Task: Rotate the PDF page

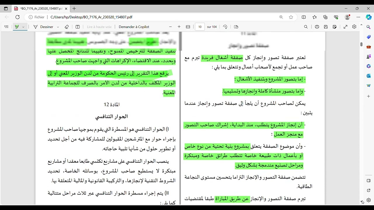Action: tap(225, 27)
